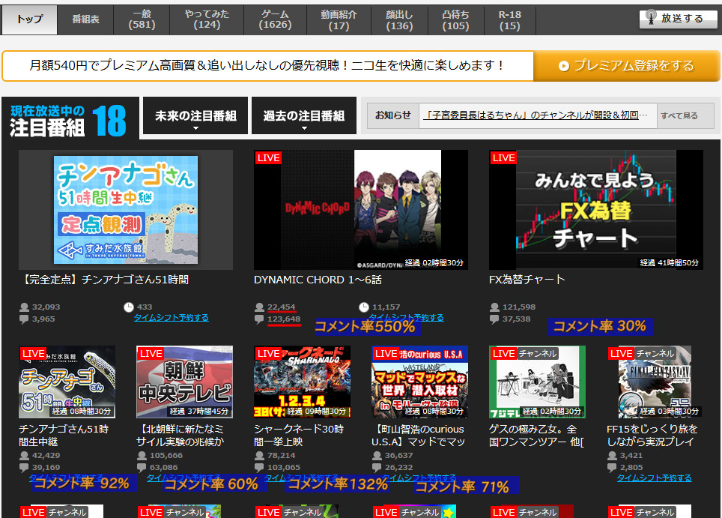Click the すべて見る button next to お知らせ

pyautogui.click(x=684, y=115)
